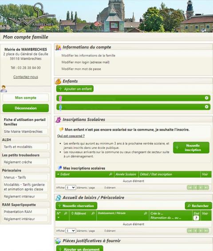Open Mon compte menu item
Screen dimensions: 213x251
[26, 98]
